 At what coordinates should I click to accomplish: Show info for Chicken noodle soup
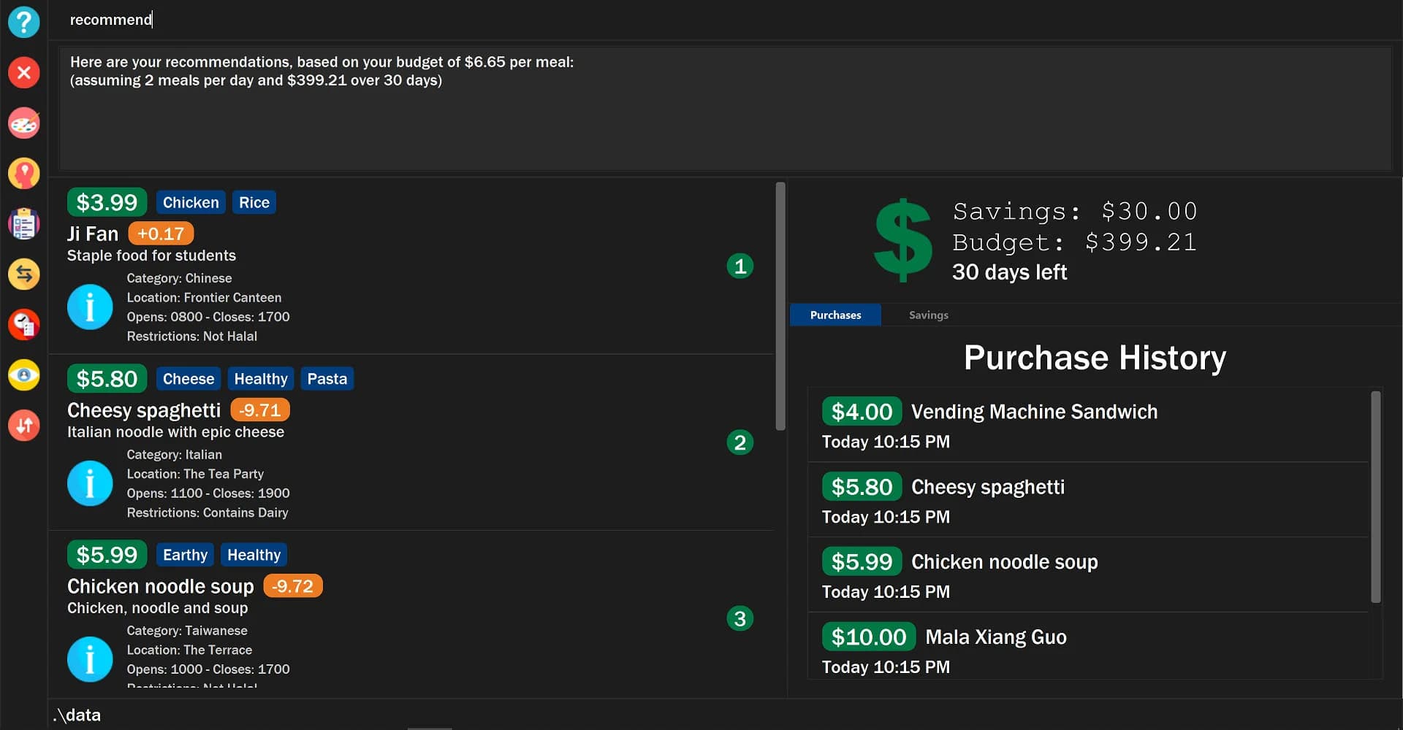(x=90, y=658)
